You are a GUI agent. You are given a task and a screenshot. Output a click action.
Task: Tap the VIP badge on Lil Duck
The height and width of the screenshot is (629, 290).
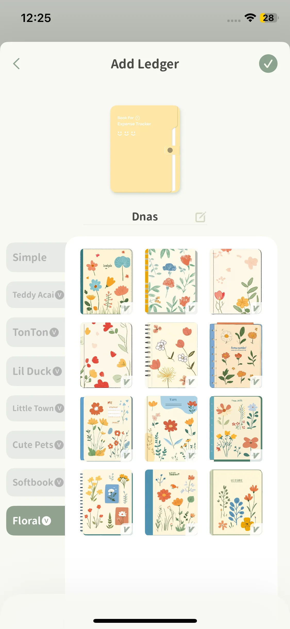[x=57, y=371]
